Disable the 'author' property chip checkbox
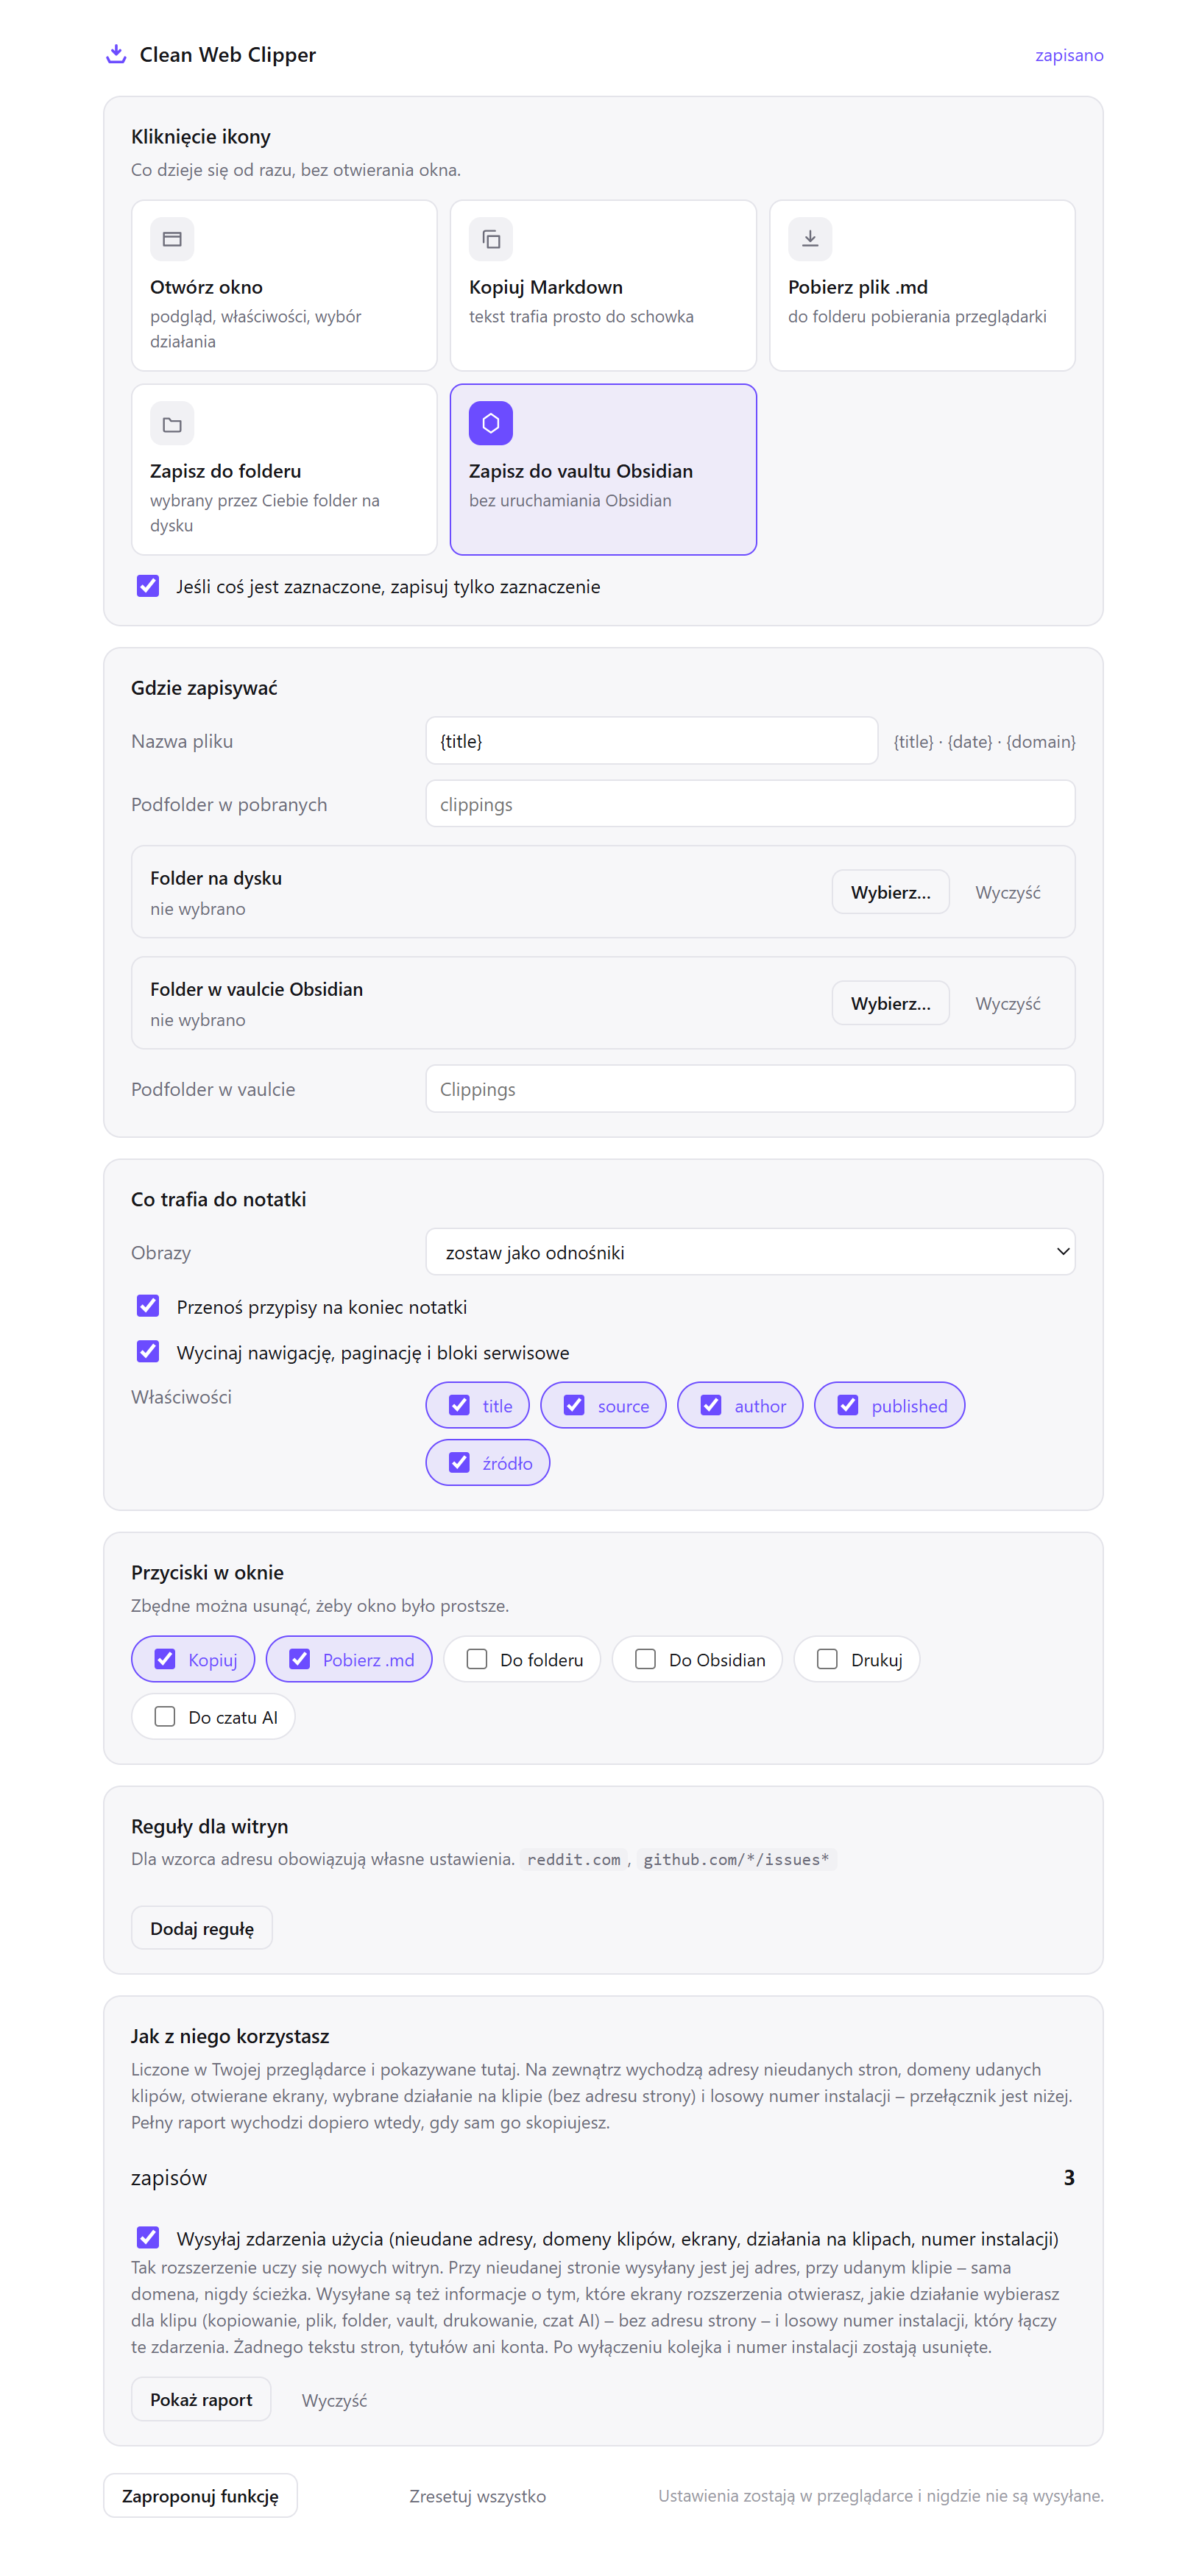1185x2576 pixels. (x=710, y=1404)
